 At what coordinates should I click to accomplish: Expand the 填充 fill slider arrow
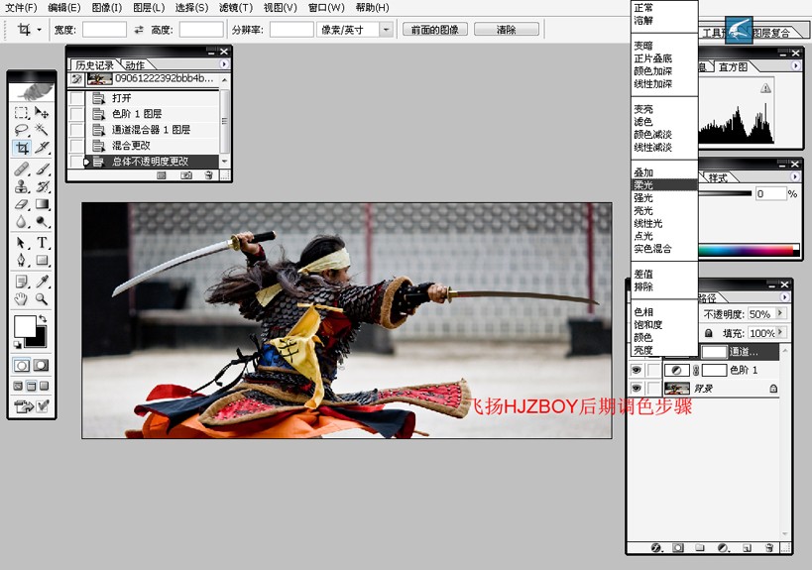coord(781,332)
